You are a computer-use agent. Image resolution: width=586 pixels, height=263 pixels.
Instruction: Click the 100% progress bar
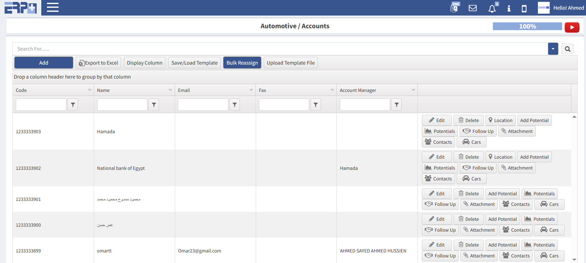click(527, 26)
